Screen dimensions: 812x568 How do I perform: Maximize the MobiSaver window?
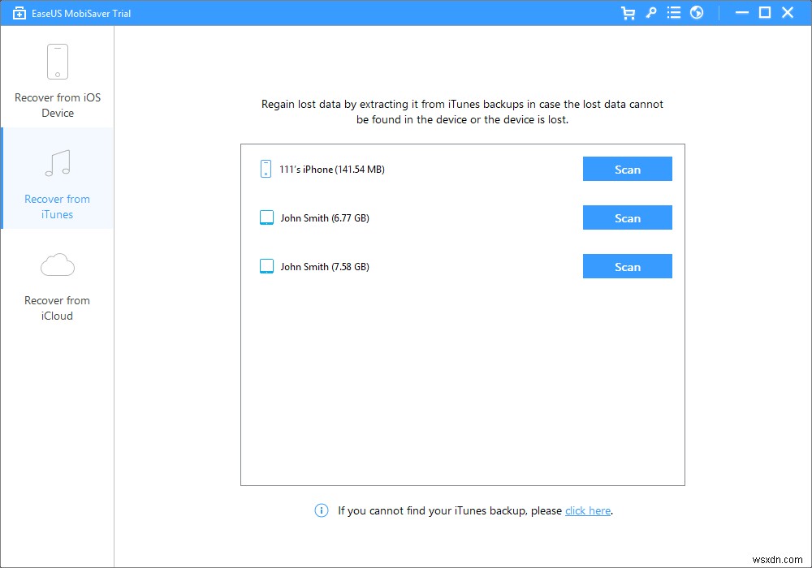[x=764, y=13]
